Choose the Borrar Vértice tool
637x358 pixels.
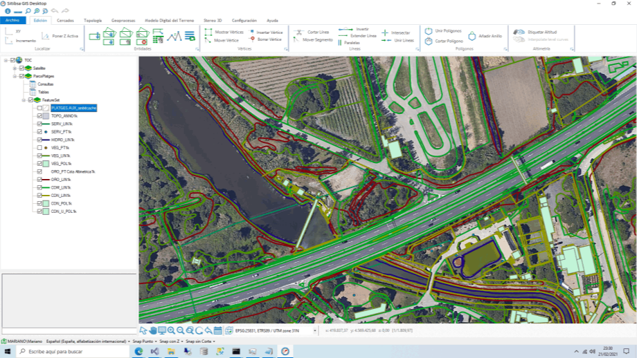(x=265, y=40)
